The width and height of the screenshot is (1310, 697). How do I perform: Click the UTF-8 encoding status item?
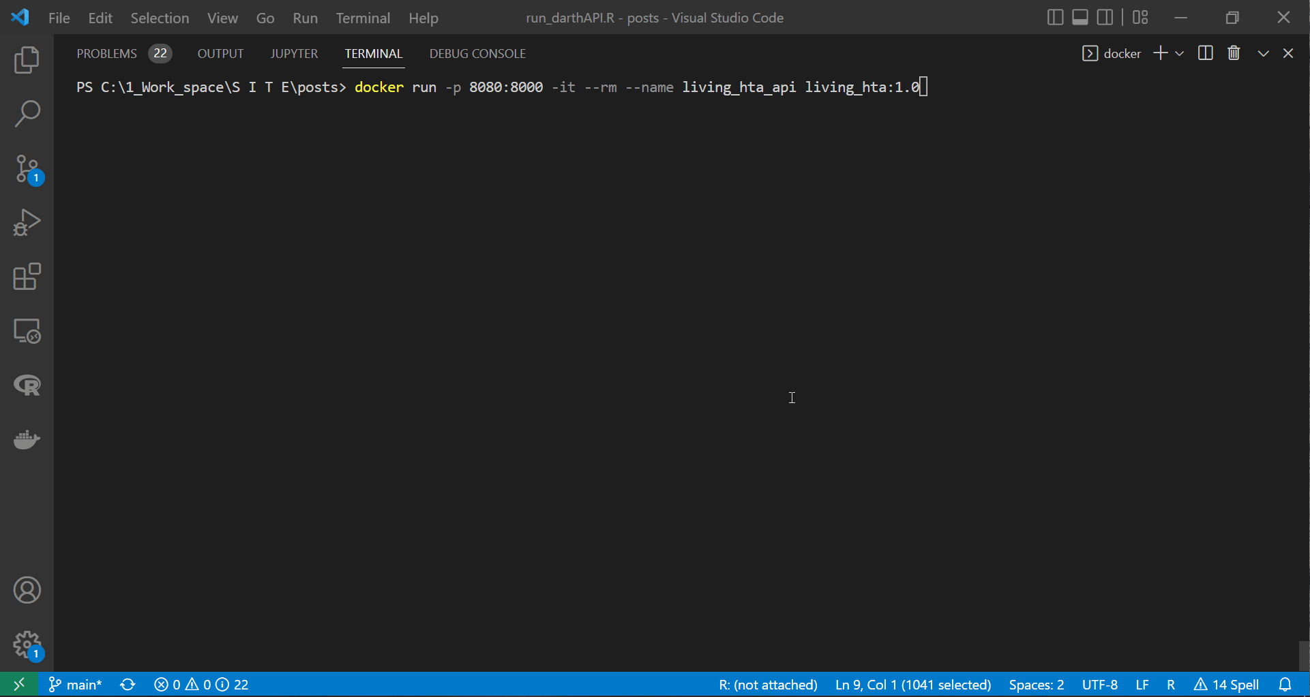pos(1099,685)
